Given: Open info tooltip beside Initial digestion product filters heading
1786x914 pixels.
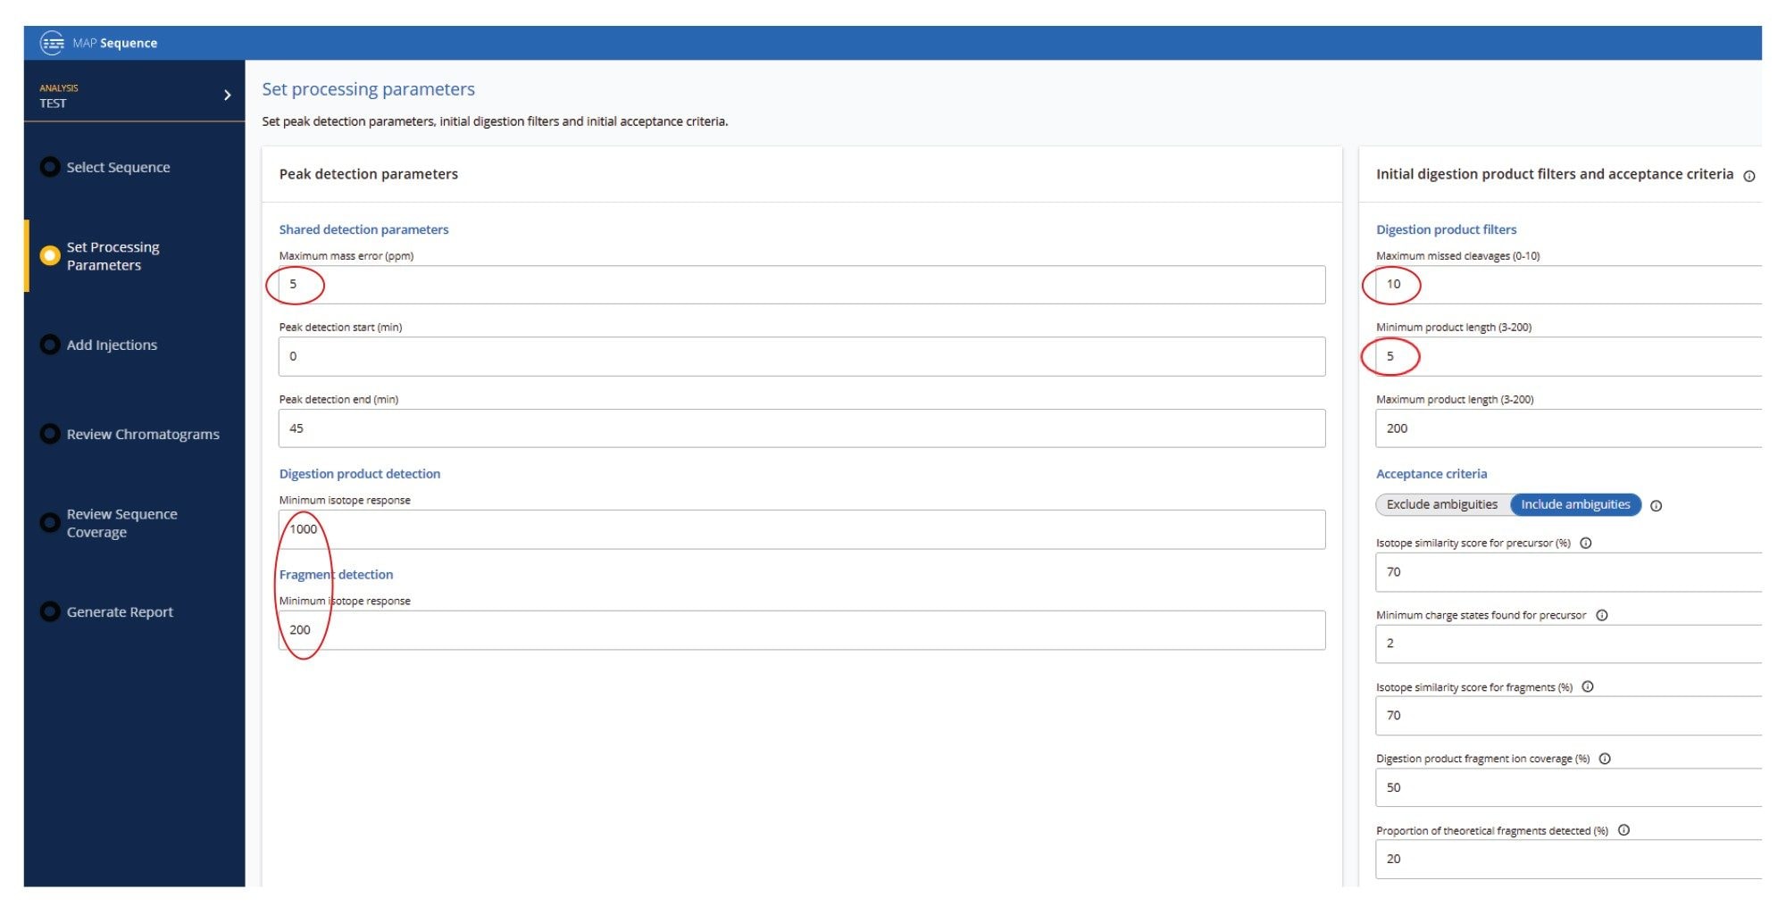Looking at the screenshot, I should 1749,176.
